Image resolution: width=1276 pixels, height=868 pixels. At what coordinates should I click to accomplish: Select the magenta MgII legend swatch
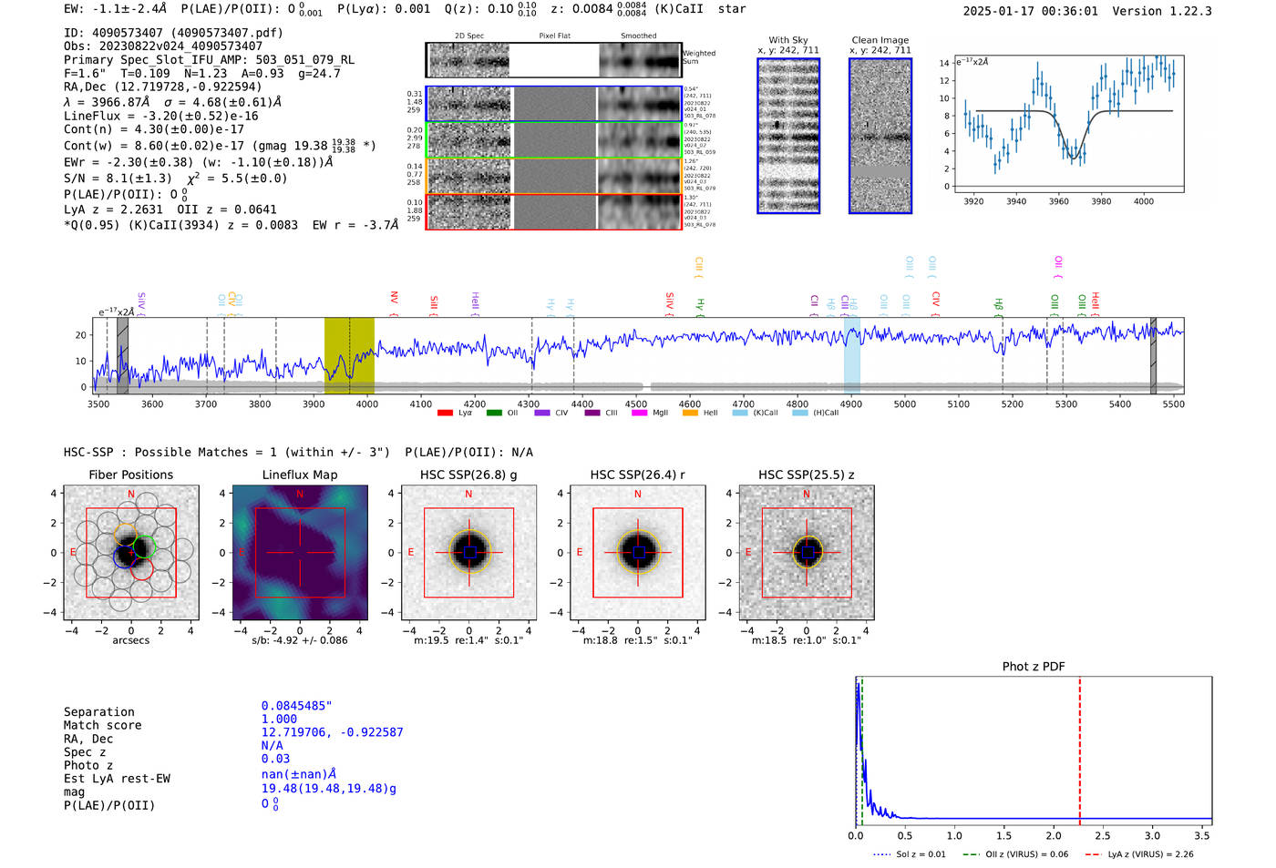point(640,414)
